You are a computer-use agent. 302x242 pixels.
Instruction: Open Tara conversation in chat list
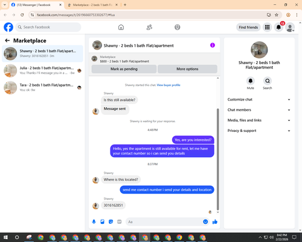click(x=42, y=88)
